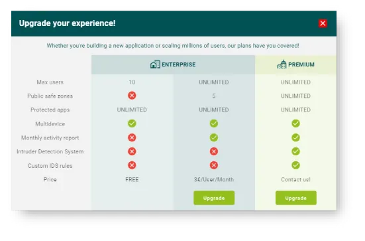Click Max users UNLIMITED in the Premium column

click(295, 82)
